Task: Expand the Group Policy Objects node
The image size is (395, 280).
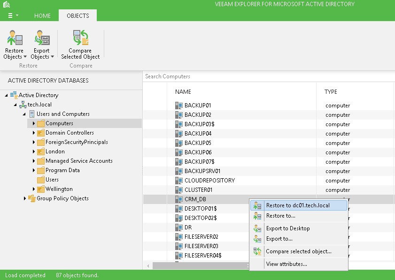Action: 24,198
